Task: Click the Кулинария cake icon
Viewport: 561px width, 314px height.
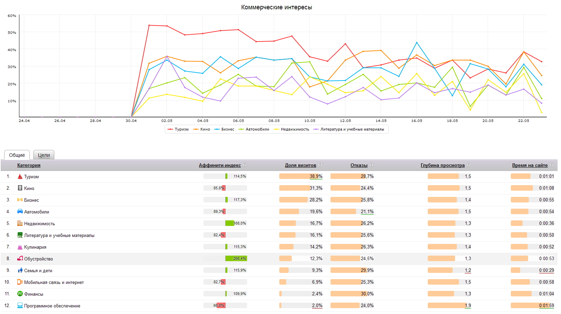Action: coord(20,247)
